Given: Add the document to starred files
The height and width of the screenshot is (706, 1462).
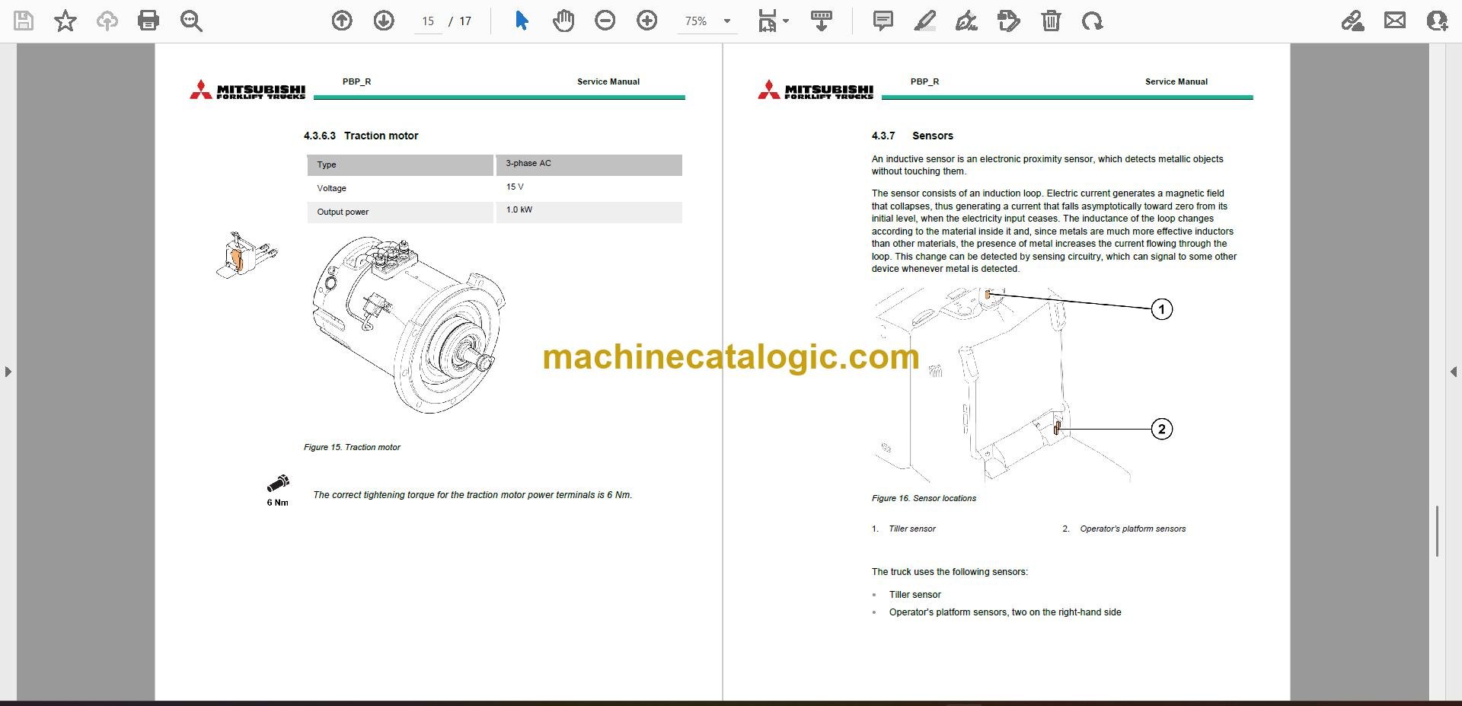Looking at the screenshot, I should point(65,21).
